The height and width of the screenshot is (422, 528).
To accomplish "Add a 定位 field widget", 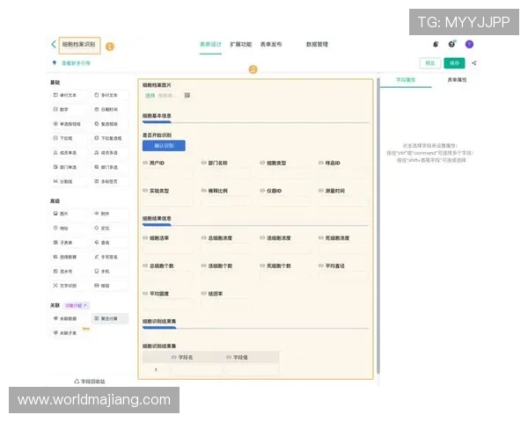I will point(110,229).
